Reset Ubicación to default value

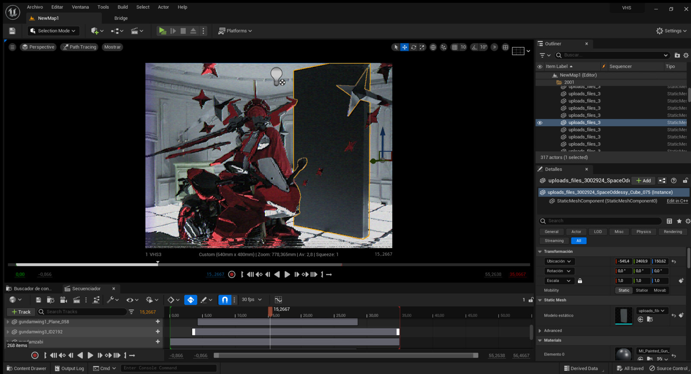(x=674, y=261)
